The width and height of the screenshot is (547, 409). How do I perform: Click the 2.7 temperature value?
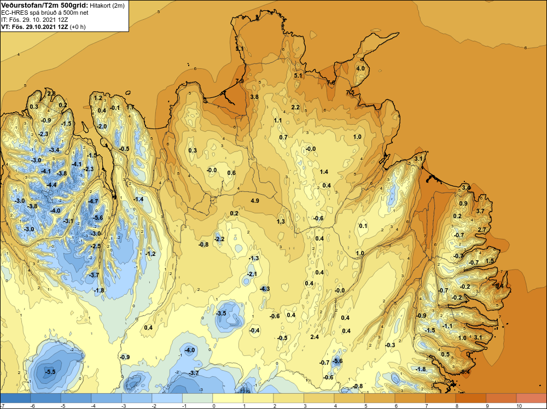point(482,230)
